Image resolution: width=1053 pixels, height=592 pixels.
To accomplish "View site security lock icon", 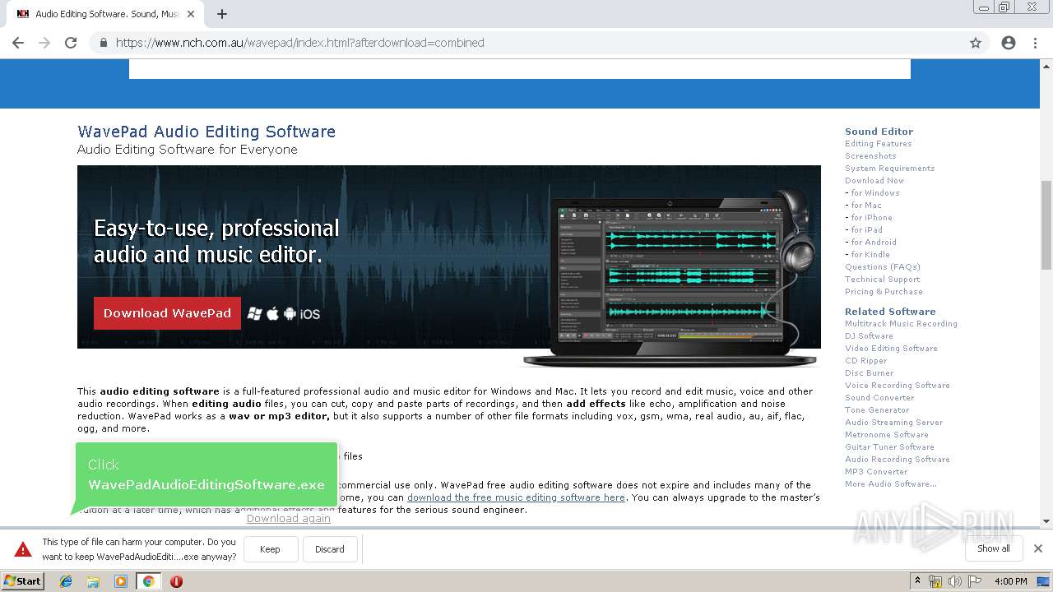I will coord(103,43).
